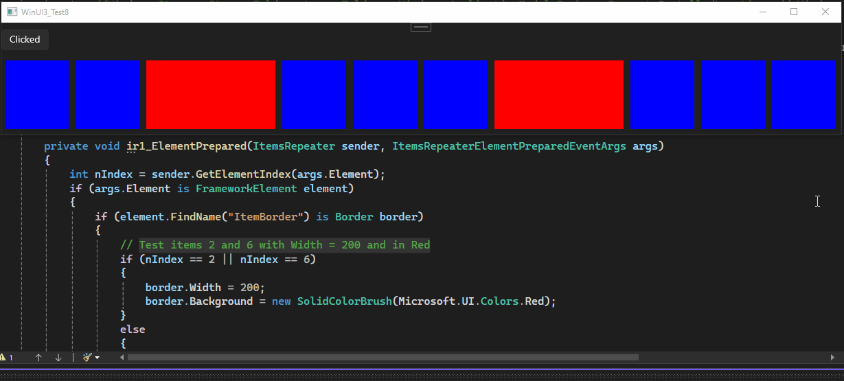The width and height of the screenshot is (844, 381).
Task: Select the first red rectangle item
Action: [x=211, y=95]
